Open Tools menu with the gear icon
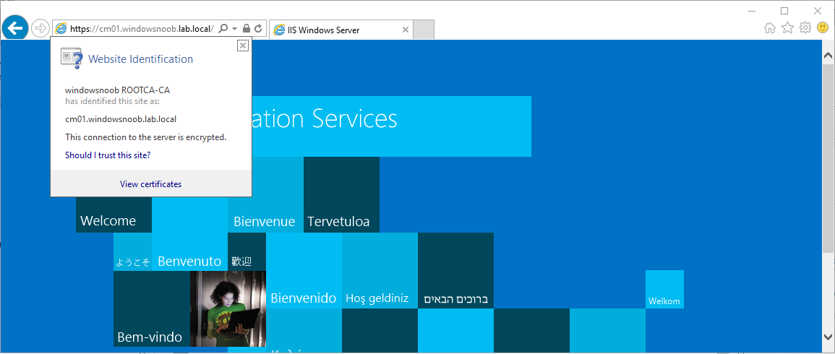The image size is (835, 354). tap(805, 27)
